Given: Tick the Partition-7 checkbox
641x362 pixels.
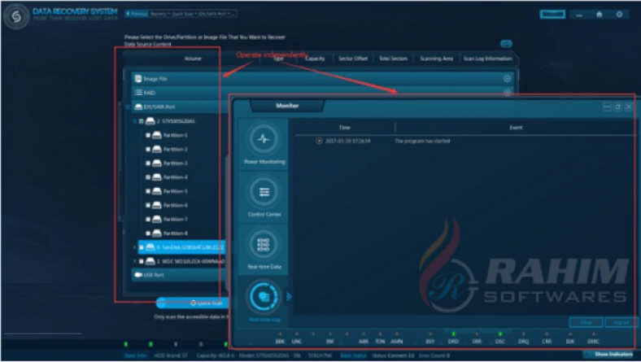Looking at the screenshot, I should tap(148, 220).
